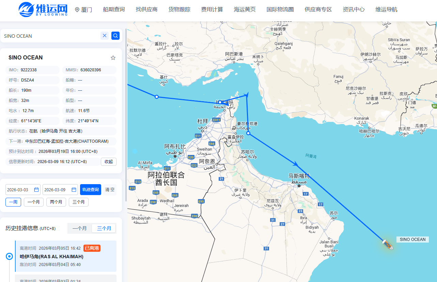
Task: Click 哈伊马角(RAS AL KHAIMAH) port entry
Action: [x=52, y=257]
